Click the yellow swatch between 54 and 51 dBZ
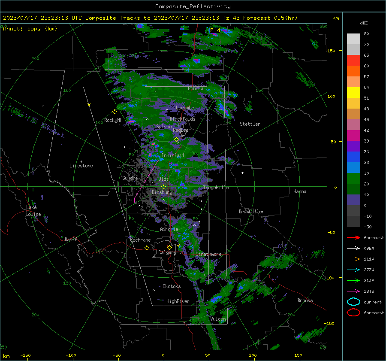This screenshot has height=361, width=386. (x=353, y=93)
